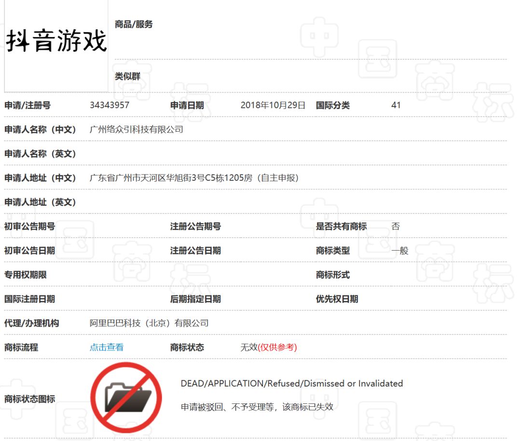Viewport: 521px width, 441px height.
Task: Click the 否 shared trademark value
Action: 396,227
